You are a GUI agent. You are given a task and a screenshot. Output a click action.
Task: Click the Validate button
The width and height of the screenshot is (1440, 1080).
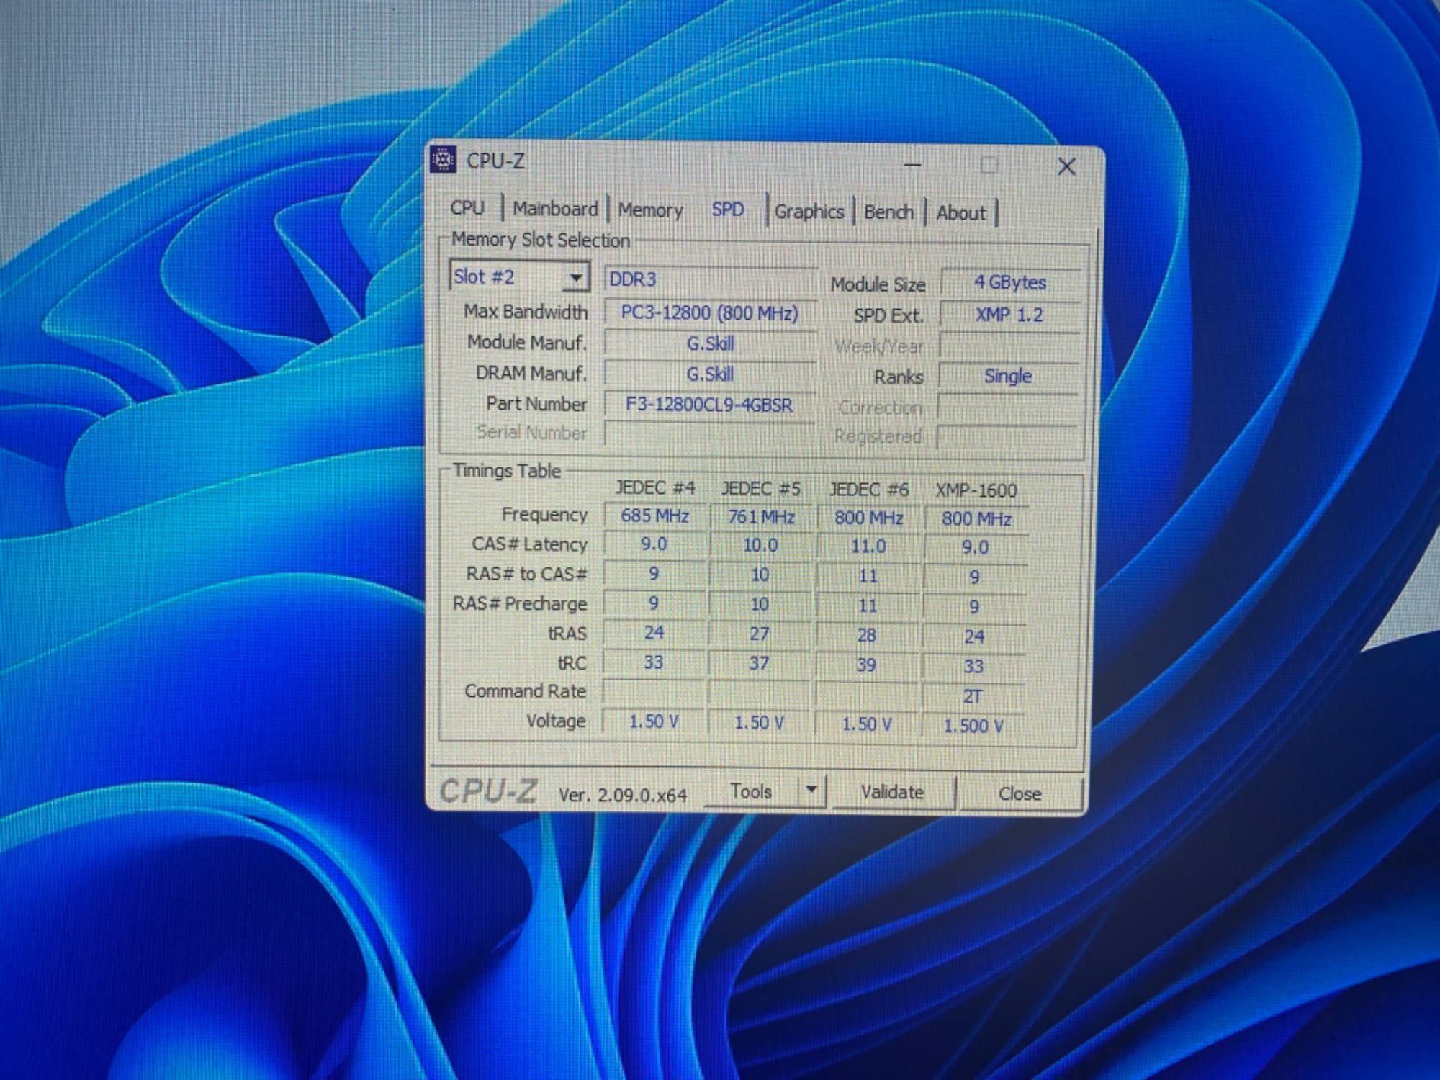tap(892, 792)
